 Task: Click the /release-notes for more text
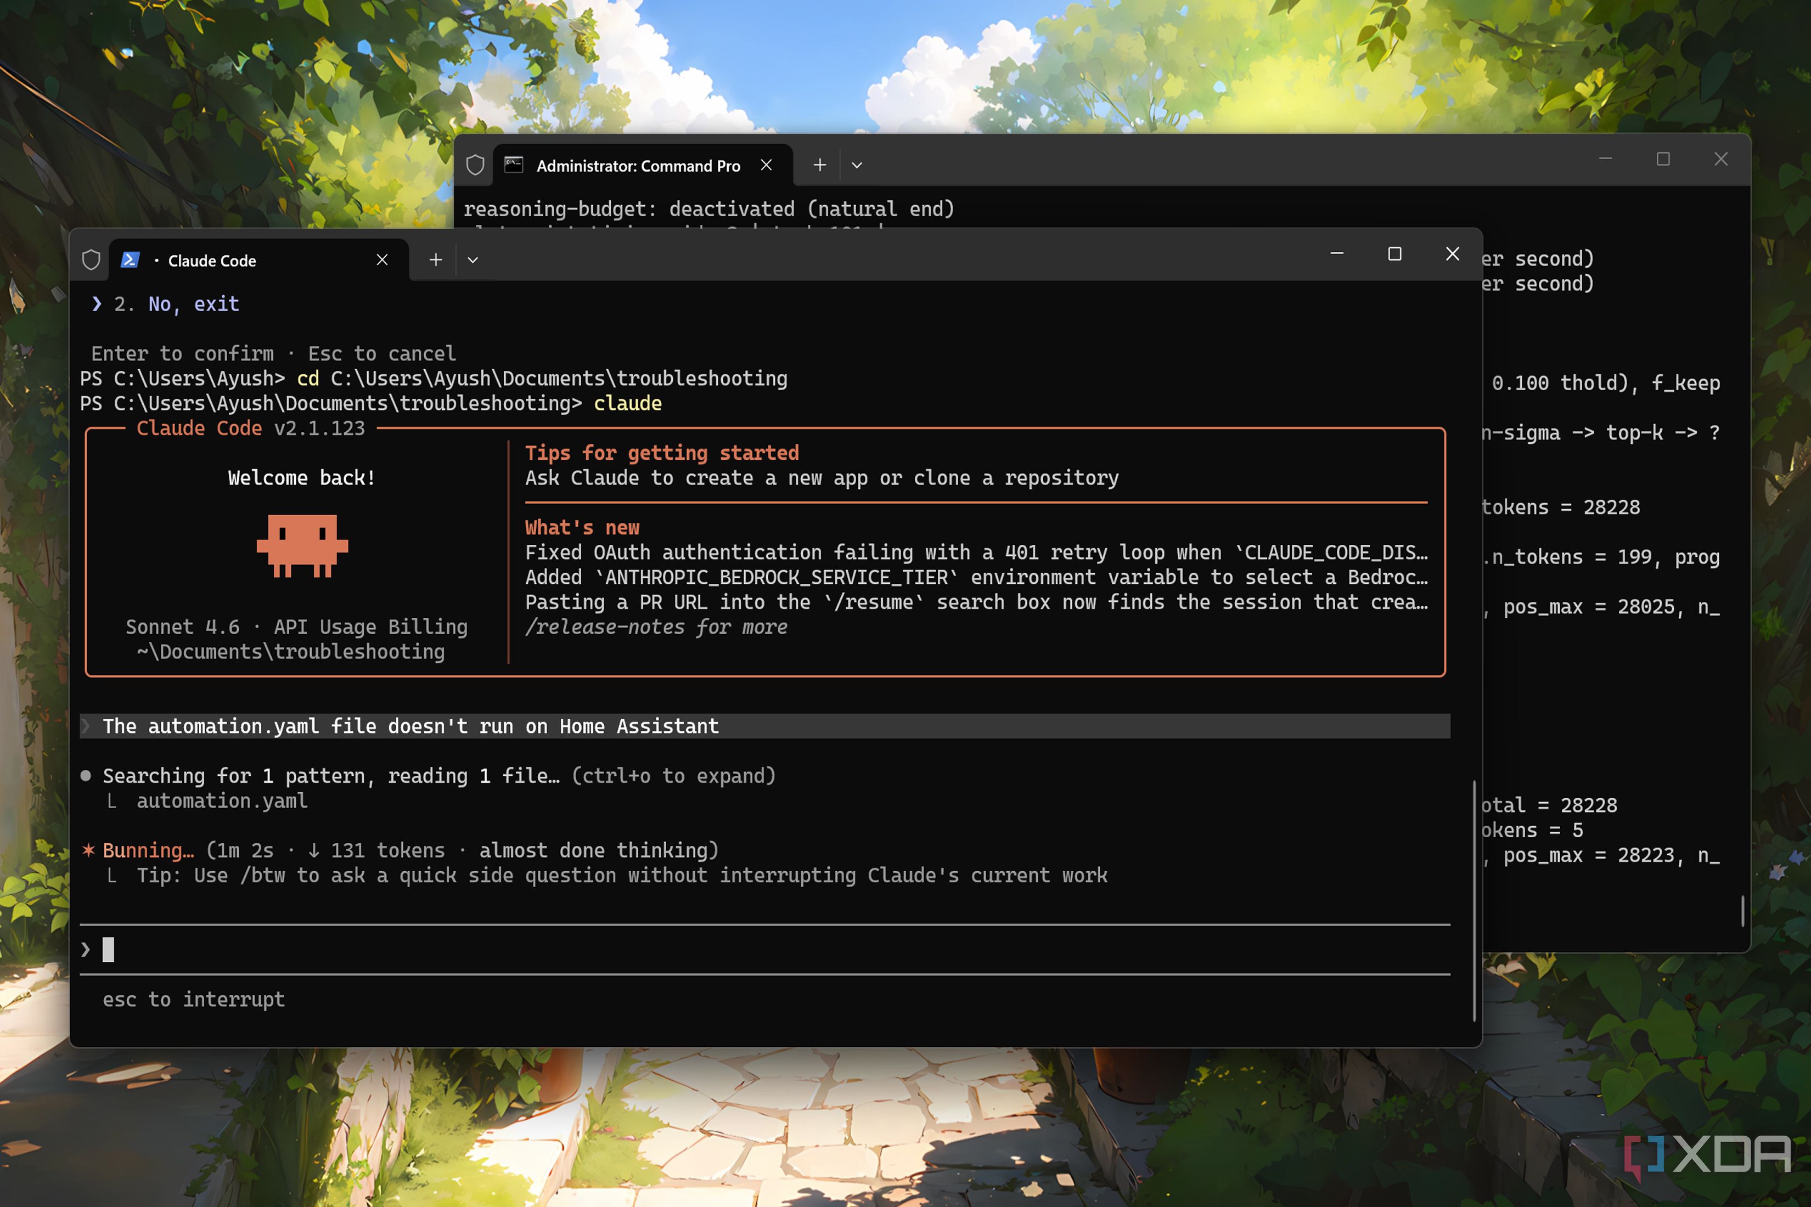tap(656, 627)
